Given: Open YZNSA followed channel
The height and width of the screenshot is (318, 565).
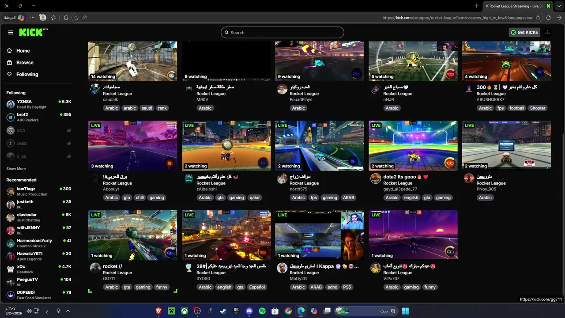Looking at the screenshot, I should tap(39, 104).
